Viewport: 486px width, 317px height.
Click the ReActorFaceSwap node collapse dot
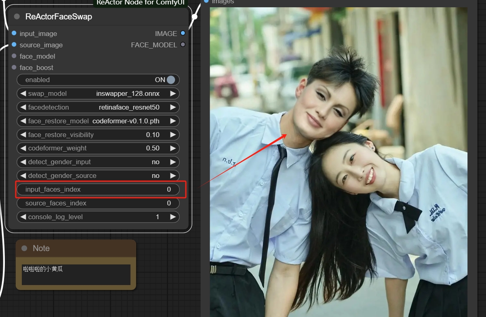17,17
